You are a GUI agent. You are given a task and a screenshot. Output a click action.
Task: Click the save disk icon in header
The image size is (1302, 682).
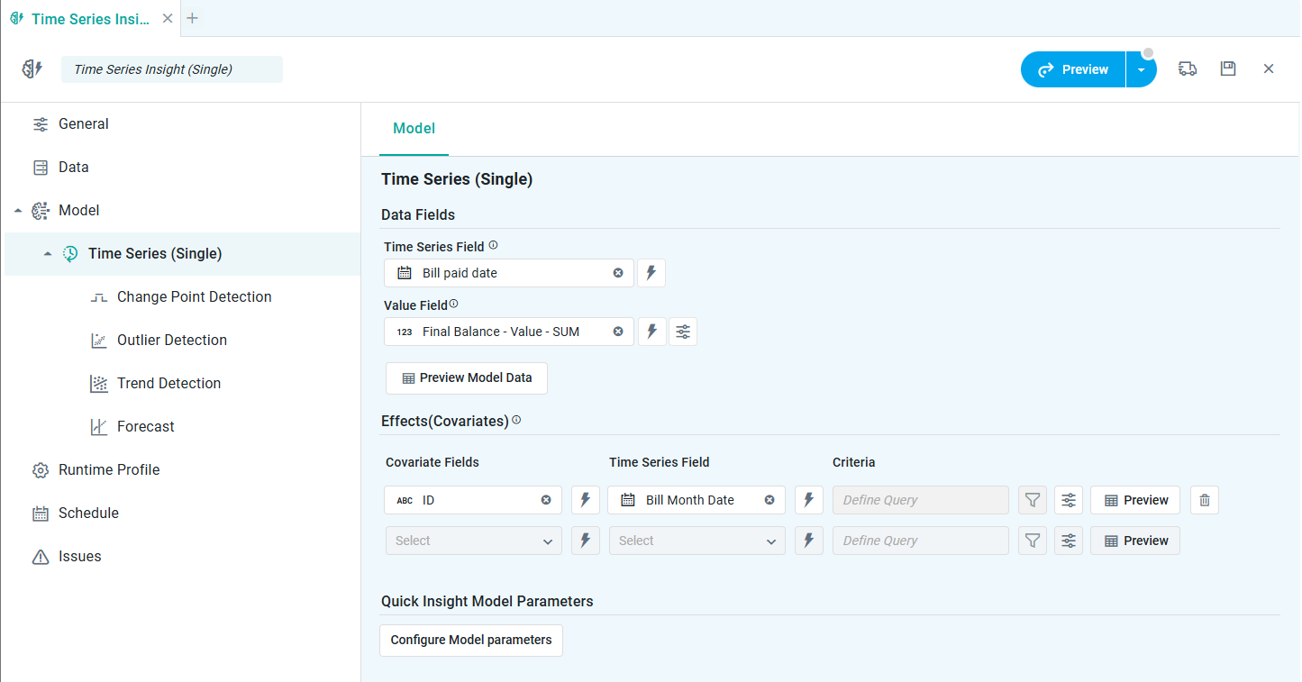[1227, 69]
